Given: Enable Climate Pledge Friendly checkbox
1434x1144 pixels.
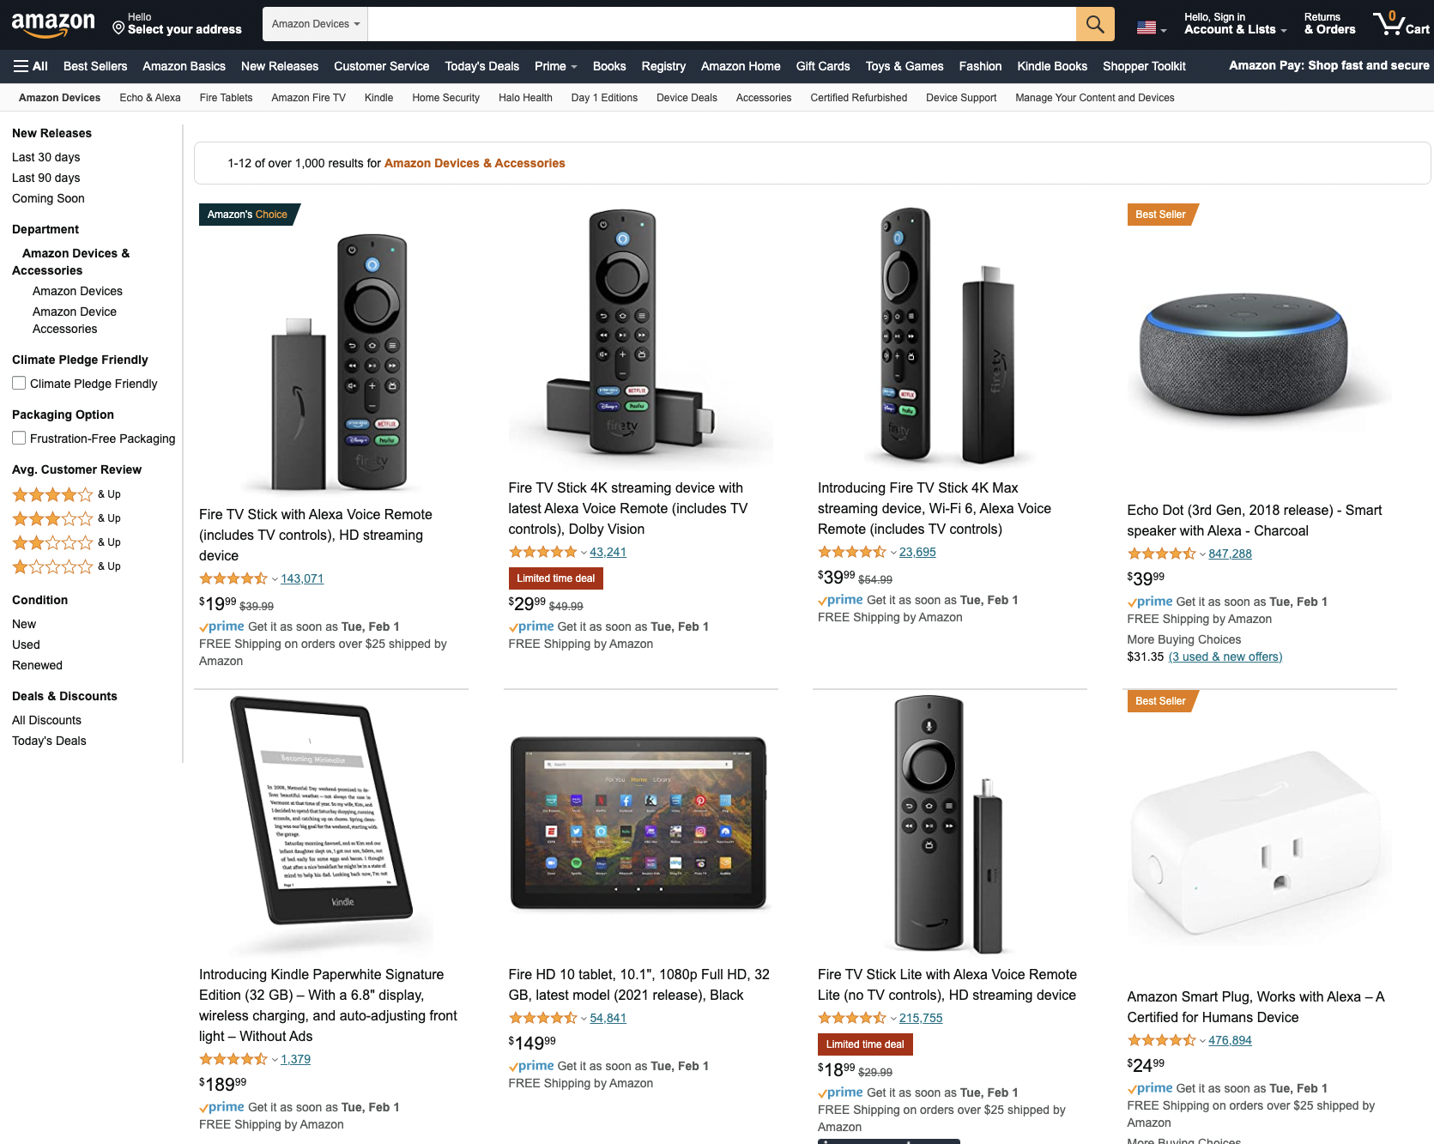Looking at the screenshot, I should click(x=19, y=383).
